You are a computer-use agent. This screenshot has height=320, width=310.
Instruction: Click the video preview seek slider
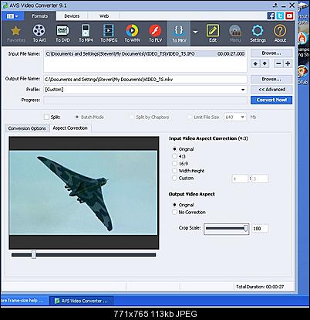[x=83, y=255]
